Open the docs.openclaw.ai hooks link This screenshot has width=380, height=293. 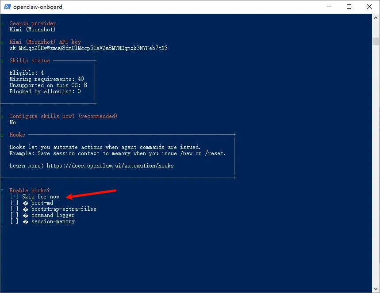click(110, 166)
